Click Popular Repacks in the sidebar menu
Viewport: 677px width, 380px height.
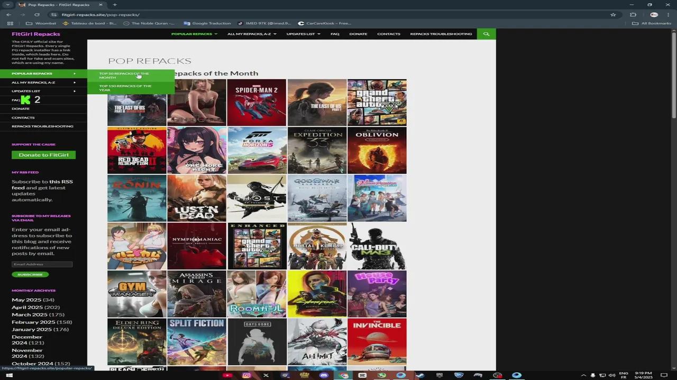(x=32, y=73)
